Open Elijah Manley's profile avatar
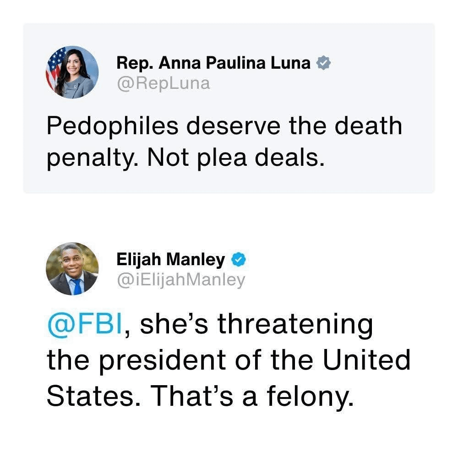The width and height of the screenshot is (458, 458). point(72,268)
